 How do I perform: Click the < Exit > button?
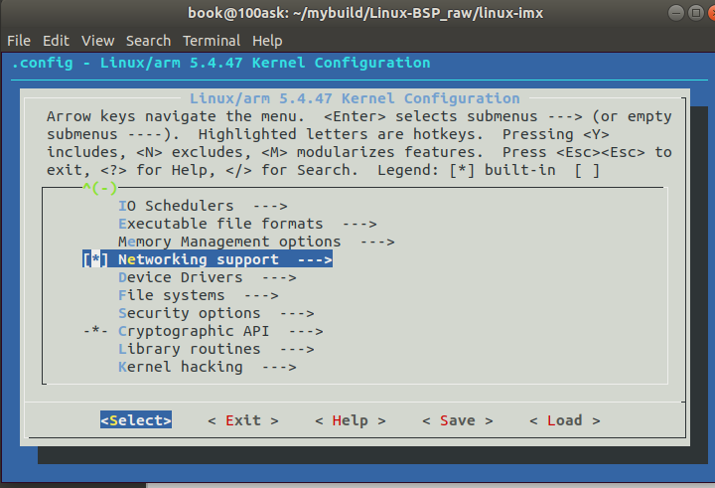pyautogui.click(x=243, y=420)
